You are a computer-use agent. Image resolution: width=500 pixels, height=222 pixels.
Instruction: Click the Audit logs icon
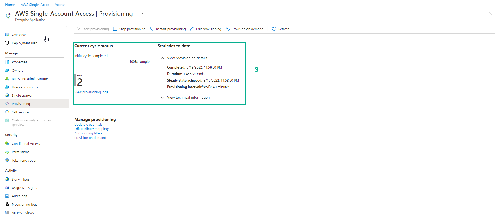point(7,196)
